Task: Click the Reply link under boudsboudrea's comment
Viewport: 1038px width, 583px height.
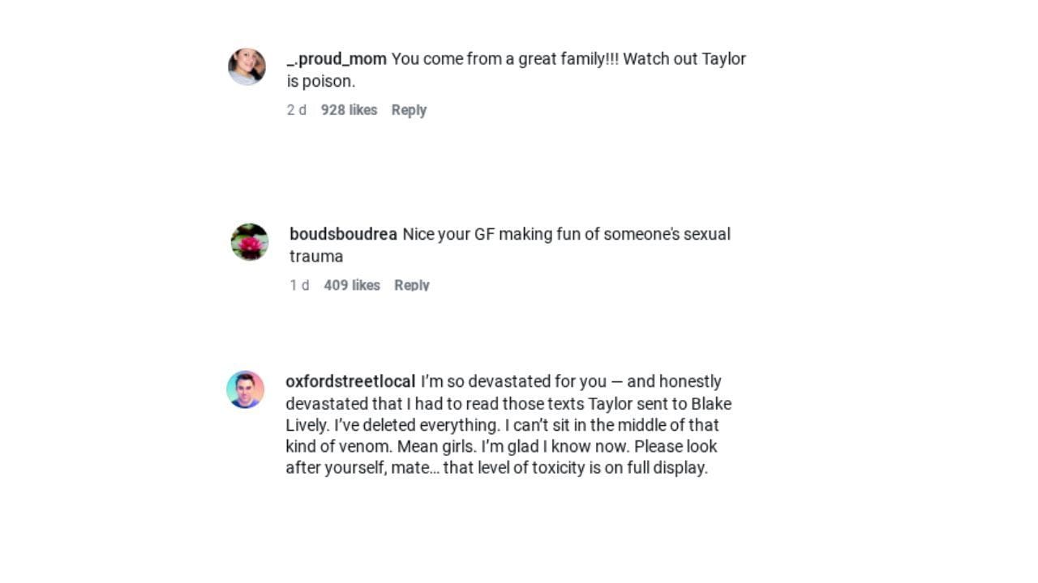Action: 411,285
